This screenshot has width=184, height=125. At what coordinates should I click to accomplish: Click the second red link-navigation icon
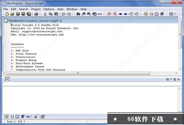coord(115,14)
